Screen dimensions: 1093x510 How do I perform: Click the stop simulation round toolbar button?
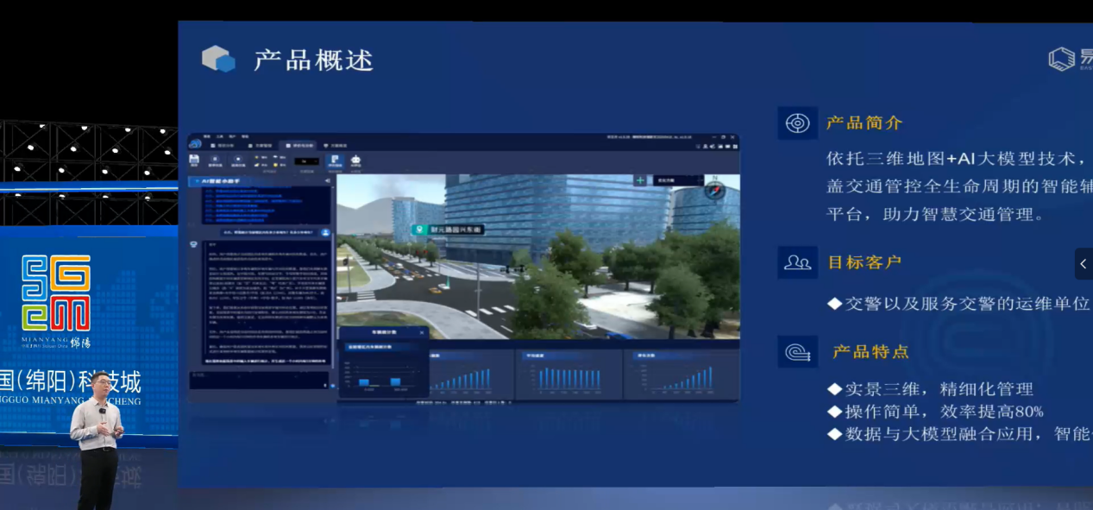tap(238, 161)
